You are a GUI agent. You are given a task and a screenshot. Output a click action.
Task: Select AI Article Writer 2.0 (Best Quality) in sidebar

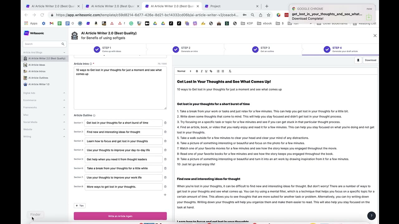(44, 58)
